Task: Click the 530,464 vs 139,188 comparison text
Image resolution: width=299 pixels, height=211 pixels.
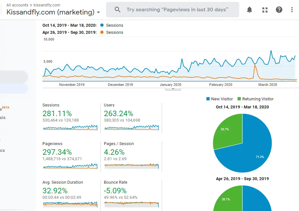Action: (60, 120)
